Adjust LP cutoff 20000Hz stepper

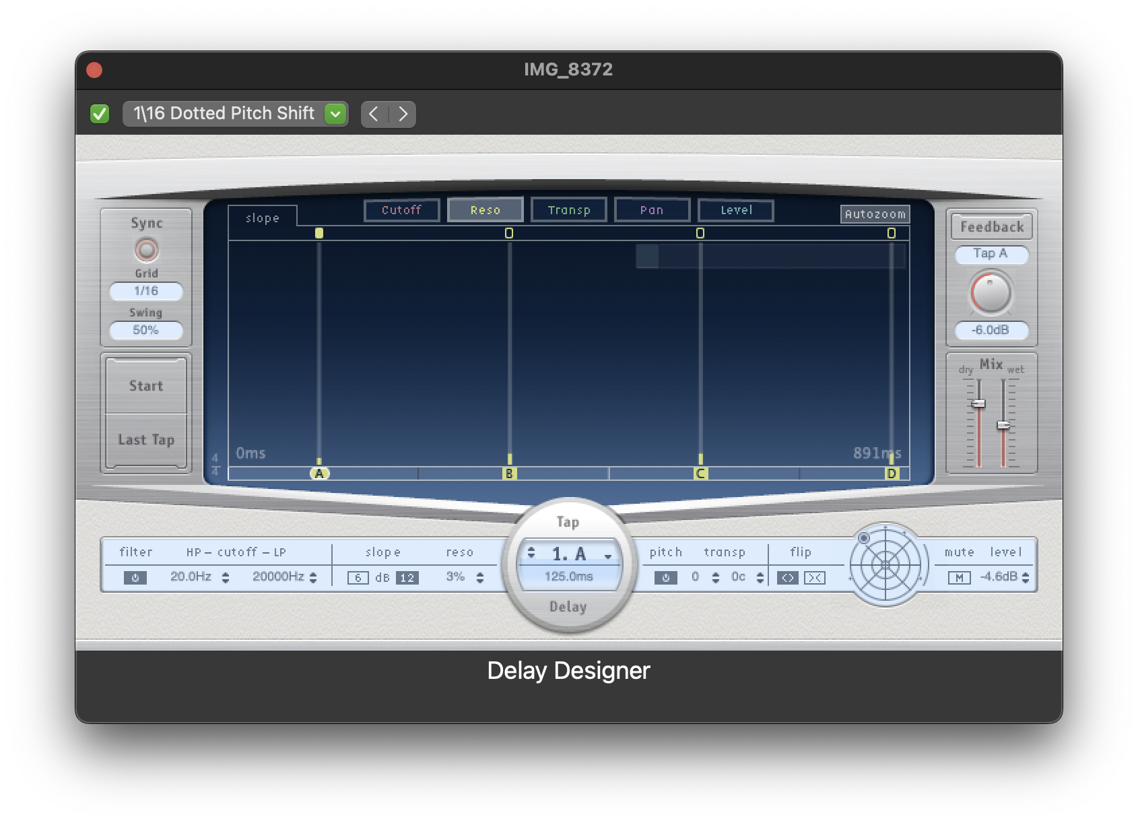click(313, 578)
